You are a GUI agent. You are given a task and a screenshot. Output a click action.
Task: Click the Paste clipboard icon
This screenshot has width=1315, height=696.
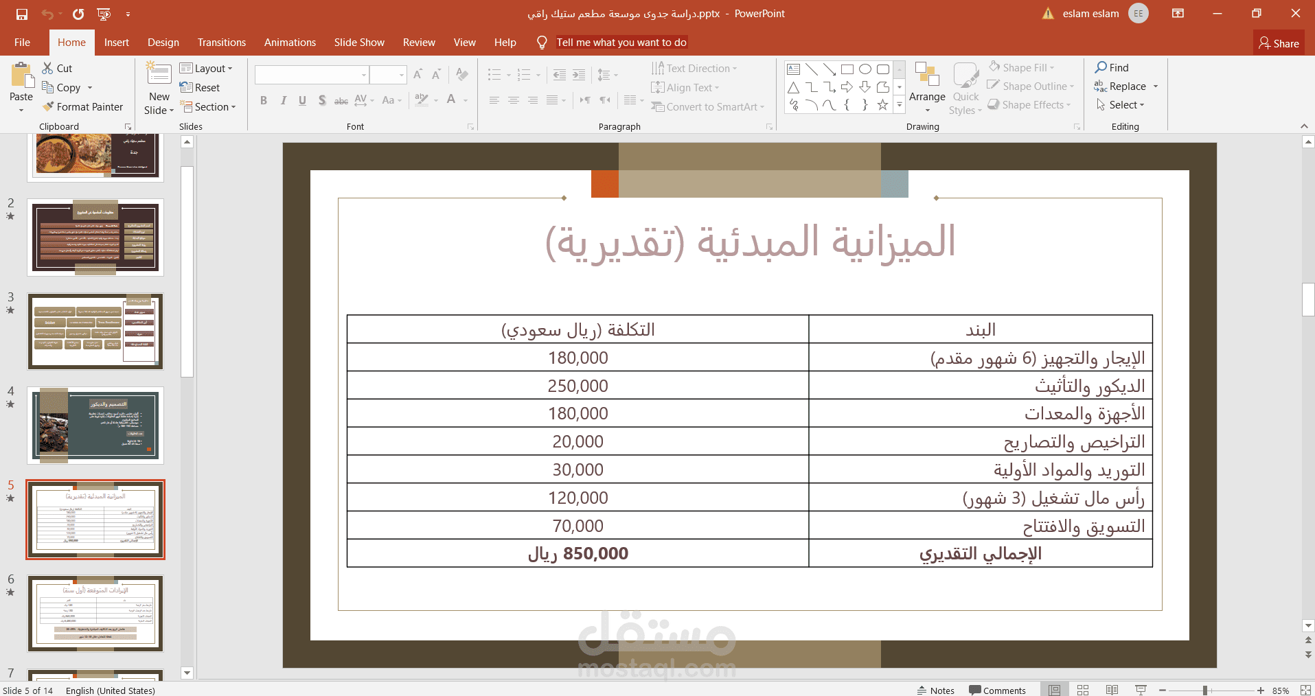point(22,76)
